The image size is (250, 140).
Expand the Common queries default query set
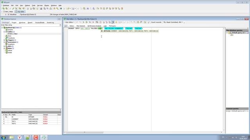tap(227, 111)
